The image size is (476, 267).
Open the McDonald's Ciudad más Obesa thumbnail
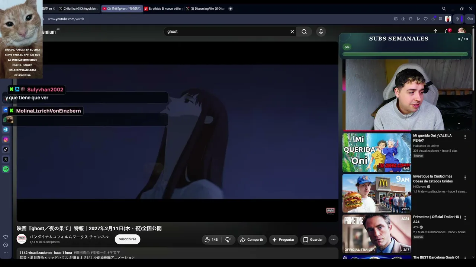377,193
